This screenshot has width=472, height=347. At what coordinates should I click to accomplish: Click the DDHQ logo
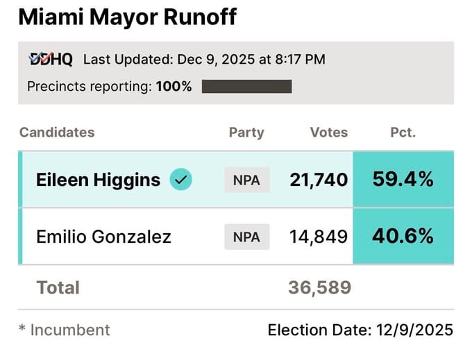pos(50,60)
